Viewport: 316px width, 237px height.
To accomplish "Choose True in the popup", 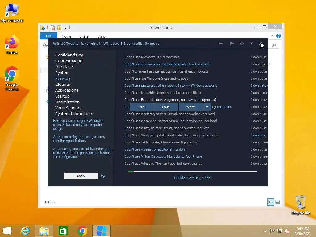I will [x=142, y=107].
